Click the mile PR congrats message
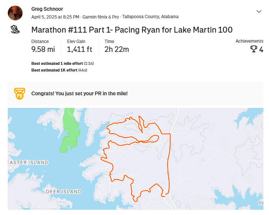The height and width of the screenshot is (215, 269). 80,93
